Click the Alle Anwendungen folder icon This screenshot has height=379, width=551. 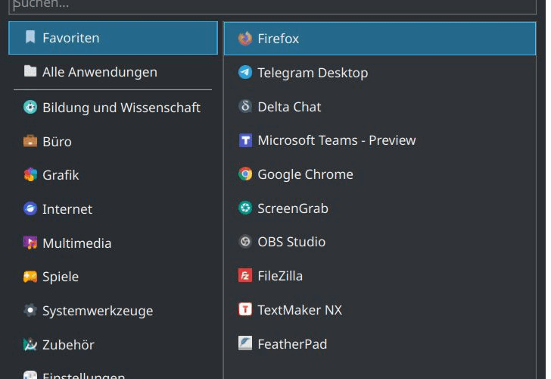(x=30, y=71)
